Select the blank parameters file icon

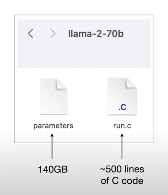click(x=54, y=96)
